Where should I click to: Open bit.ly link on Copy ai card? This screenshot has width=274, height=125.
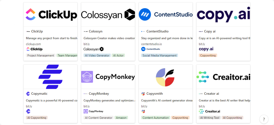click(x=202, y=44)
